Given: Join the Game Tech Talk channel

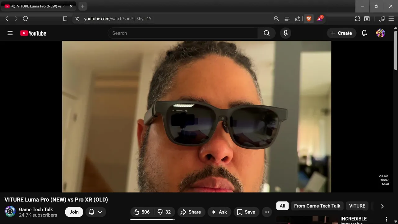Looking at the screenshot, I should click(x=74, y=212).
